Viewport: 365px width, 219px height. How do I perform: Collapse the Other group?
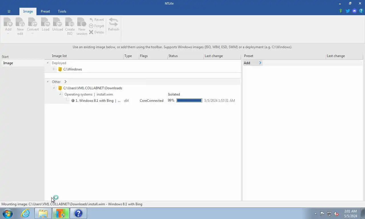pos(48,82)
